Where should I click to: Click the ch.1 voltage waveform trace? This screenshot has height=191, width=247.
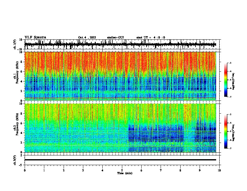(120, 44)
